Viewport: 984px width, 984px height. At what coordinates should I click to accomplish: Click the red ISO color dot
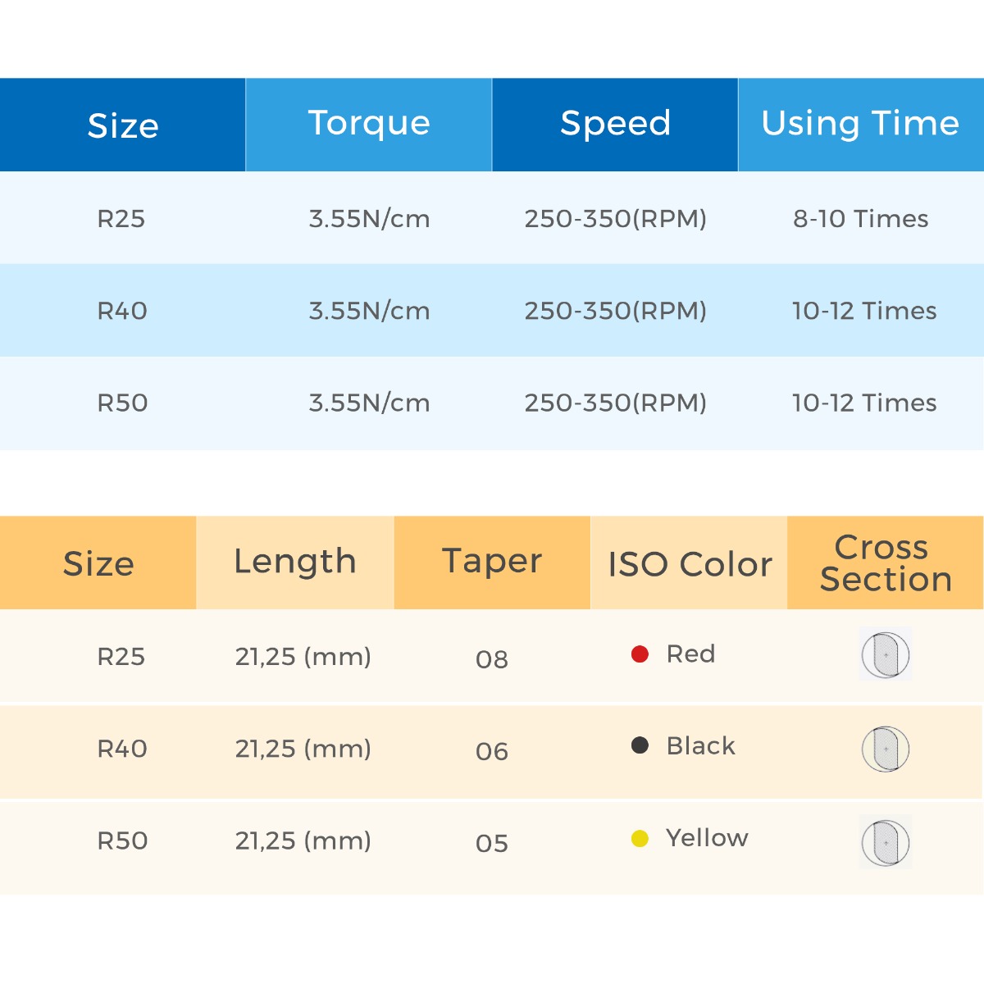pyautogui.click(x=640, y=654)
